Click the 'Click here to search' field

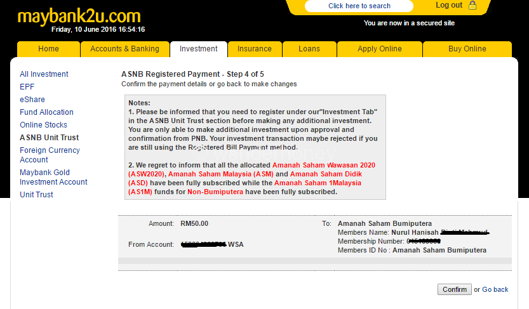coord(359,6)
